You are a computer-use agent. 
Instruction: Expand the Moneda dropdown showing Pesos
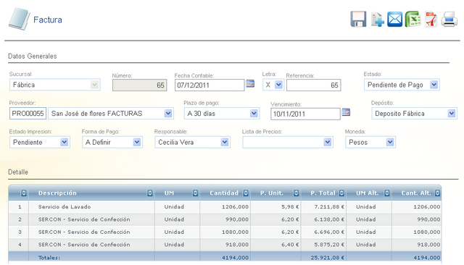click(370, 142)
